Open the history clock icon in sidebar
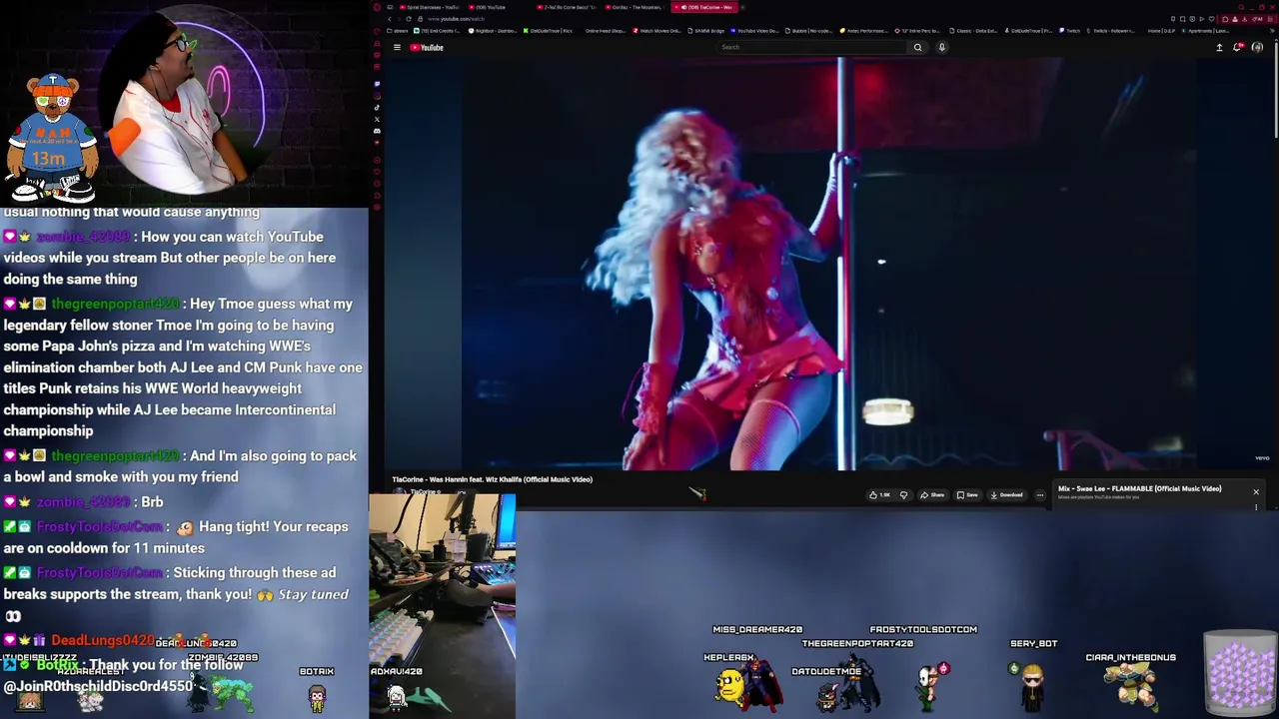This screenshot has height=719, width=1279. [377, 184]
